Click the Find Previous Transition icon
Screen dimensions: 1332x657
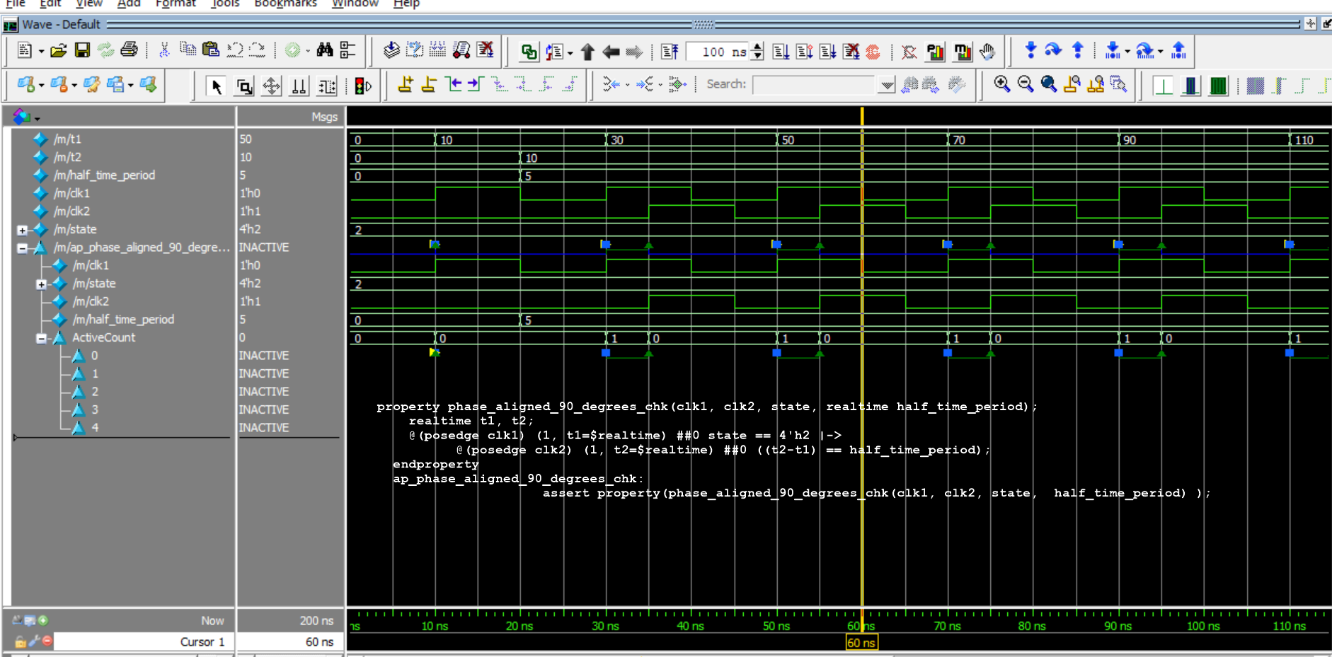tap(454, 85)
